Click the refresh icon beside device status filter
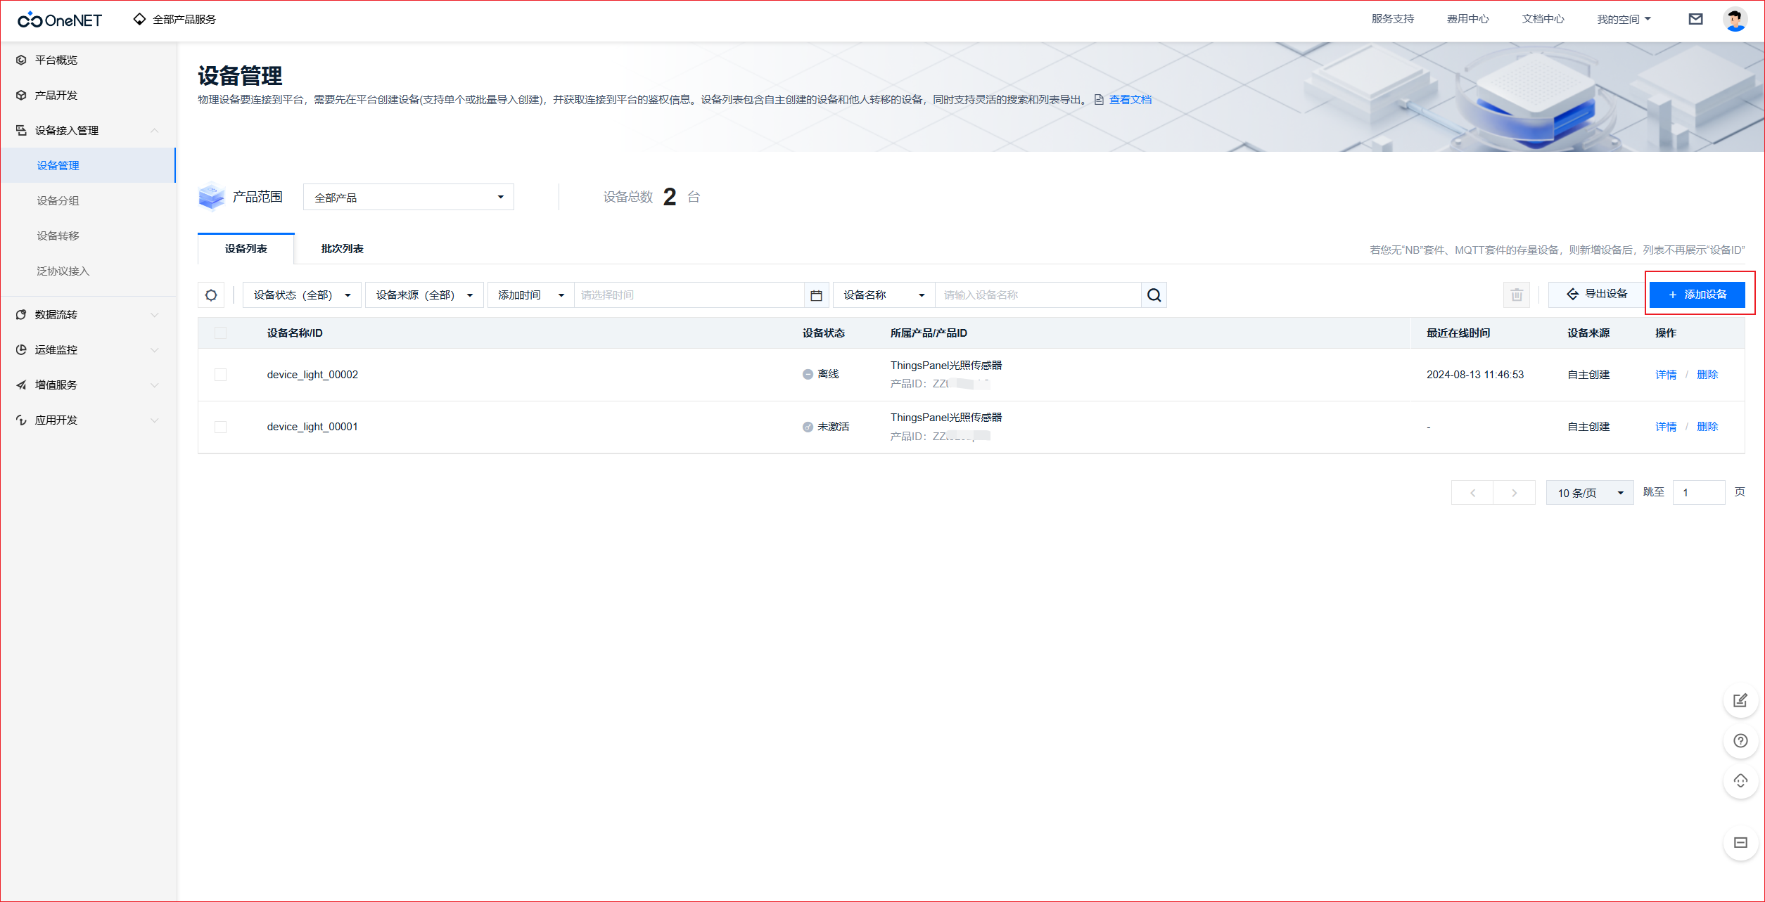The image size is (1765, 902). (x=211, y=295)
